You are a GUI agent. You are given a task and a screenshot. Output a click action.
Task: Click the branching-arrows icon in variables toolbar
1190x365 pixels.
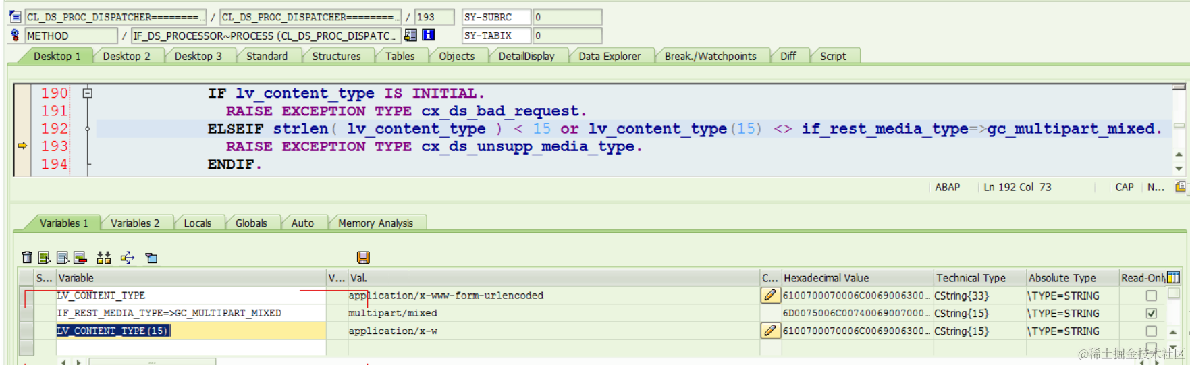click(128, 258)
